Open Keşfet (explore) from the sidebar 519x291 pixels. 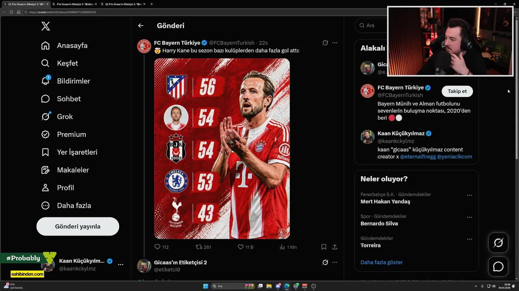[59, 63]
